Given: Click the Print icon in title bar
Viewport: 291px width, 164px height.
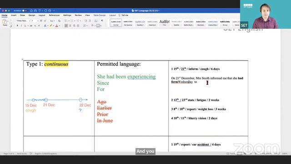Looking at the screenshot, I should pos(50,10).
